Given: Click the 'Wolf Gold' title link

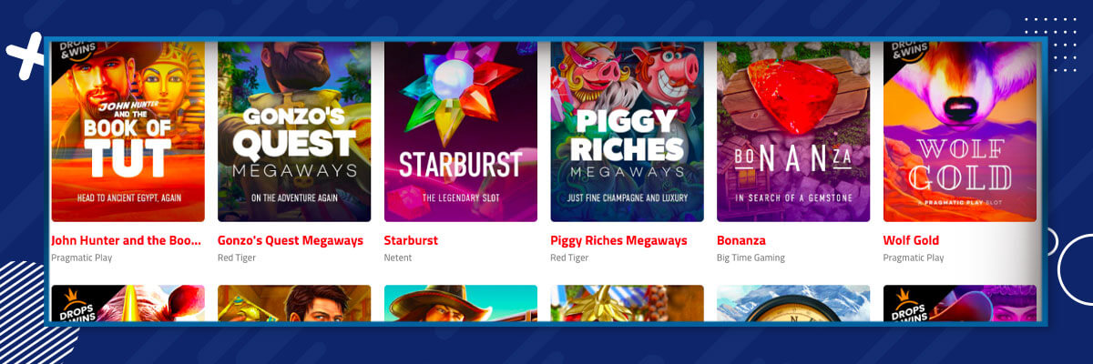Looking at the screenshot, I should 911,241.
